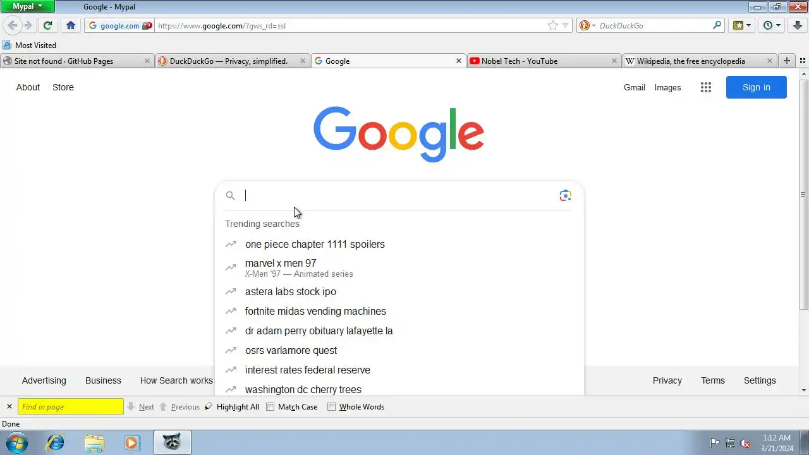Open Google About link
Screen dimensions: 809x455
point(28,87)
